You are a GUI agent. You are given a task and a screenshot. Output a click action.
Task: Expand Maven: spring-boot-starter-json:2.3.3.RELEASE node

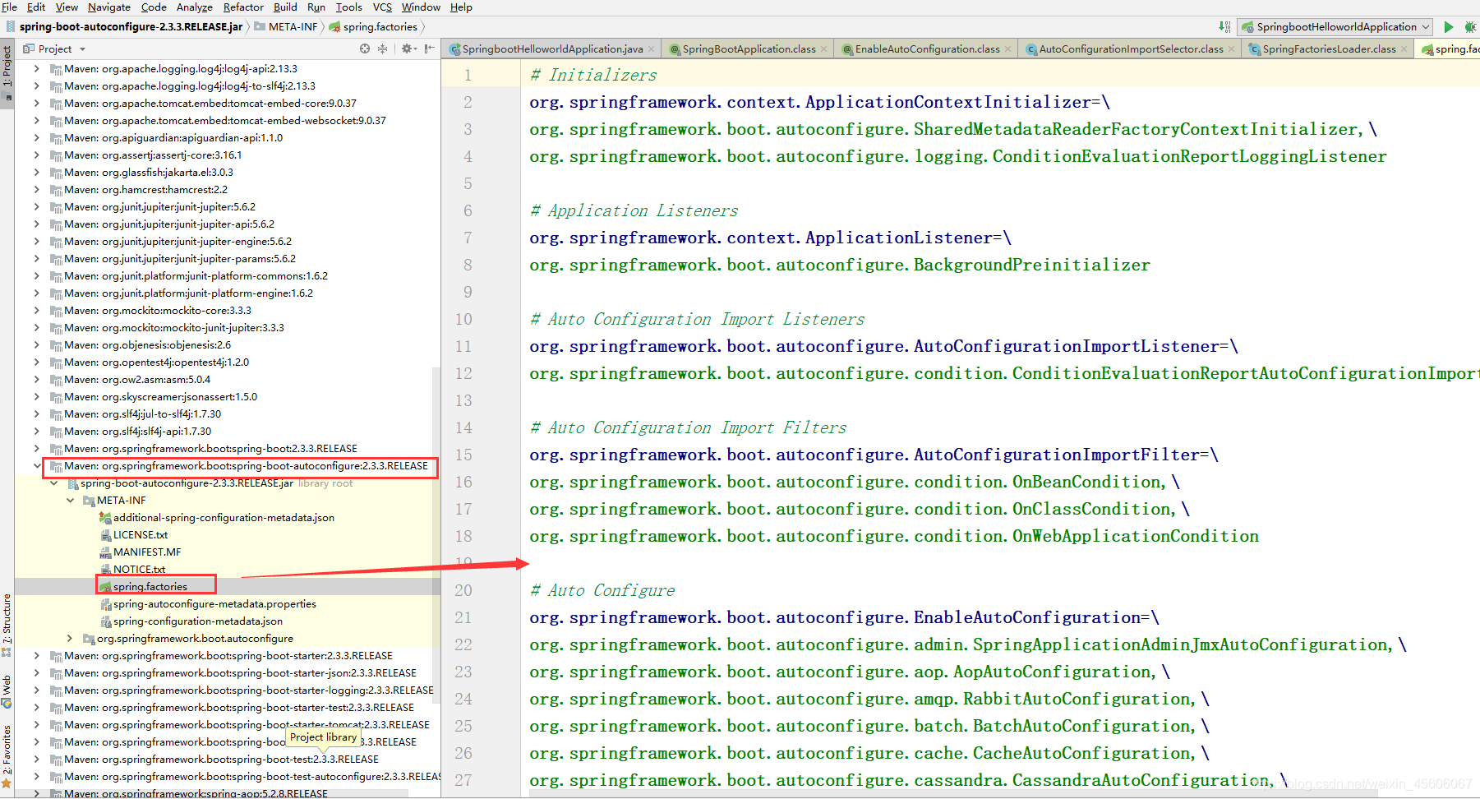(x=37, y=673)
